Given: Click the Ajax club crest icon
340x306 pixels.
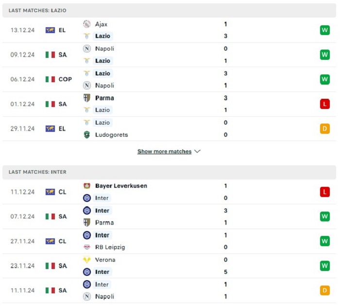Looking at the screenshot, I should click(87, 24).
